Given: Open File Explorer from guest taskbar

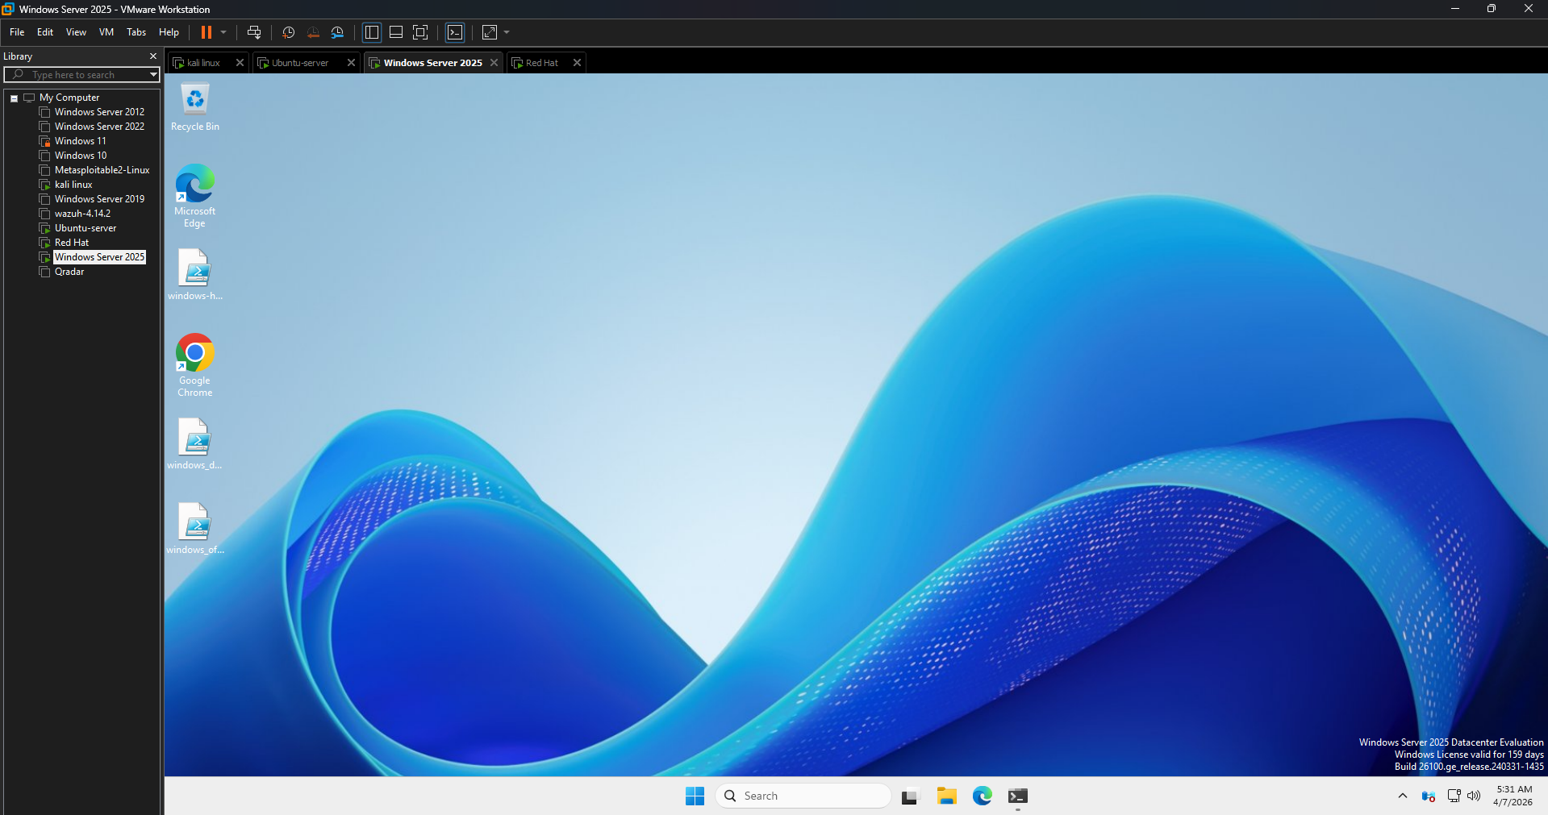Looking at the screenshot, I should 946,796.
